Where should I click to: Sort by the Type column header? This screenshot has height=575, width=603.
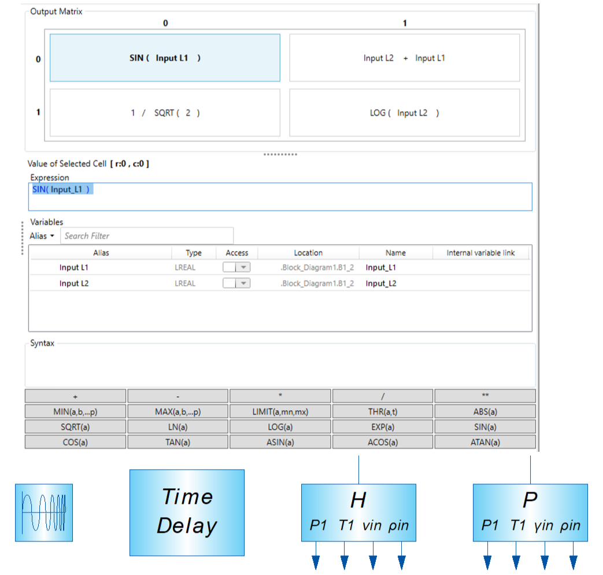click(194, 253)
